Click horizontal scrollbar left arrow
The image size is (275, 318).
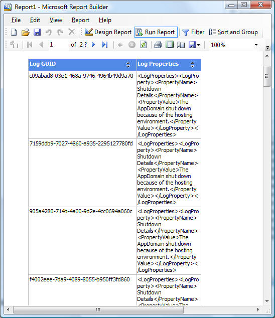click(x=8, y=309)
